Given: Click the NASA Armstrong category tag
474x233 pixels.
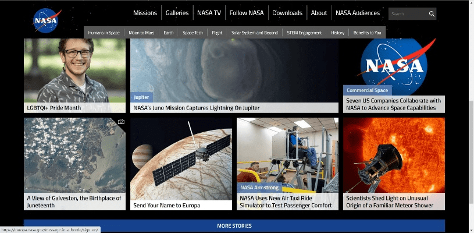Looking at the screenshot, I should [259, 188].
